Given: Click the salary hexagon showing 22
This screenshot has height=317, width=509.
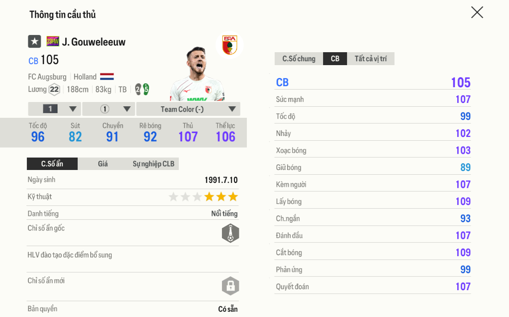Looking at the screenshot, I should (x=54, y=90).
